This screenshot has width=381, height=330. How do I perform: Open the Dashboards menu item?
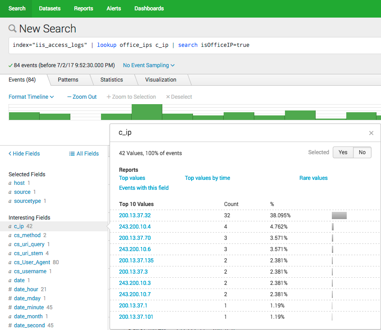point(149,9)
